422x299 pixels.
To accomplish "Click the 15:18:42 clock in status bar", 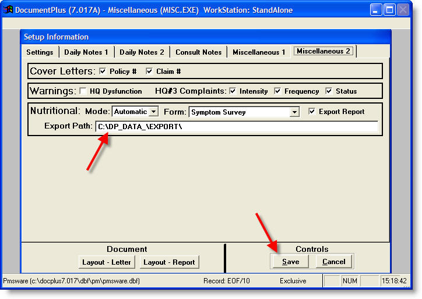I will tap(394, 281).
